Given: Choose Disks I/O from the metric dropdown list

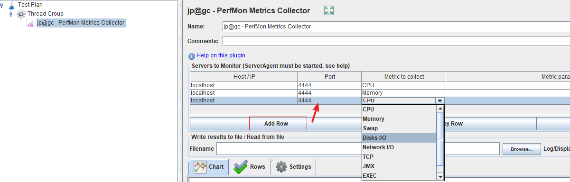Looking at the screenshot, I should (399, 138).
